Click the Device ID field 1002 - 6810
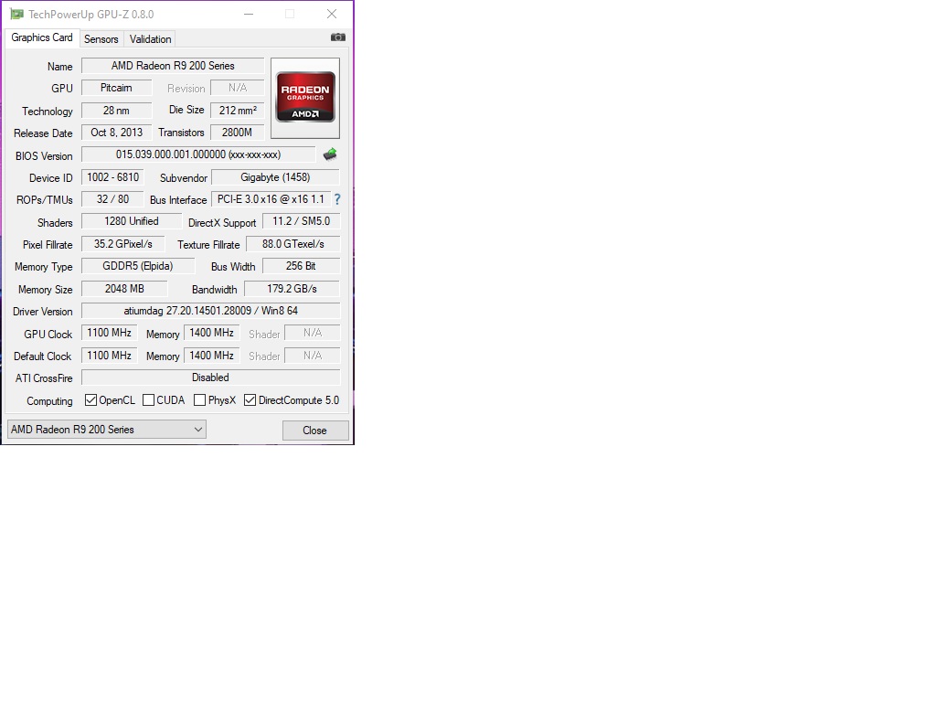The width and height of the screenshot is (936, 702). pos(112,177)
